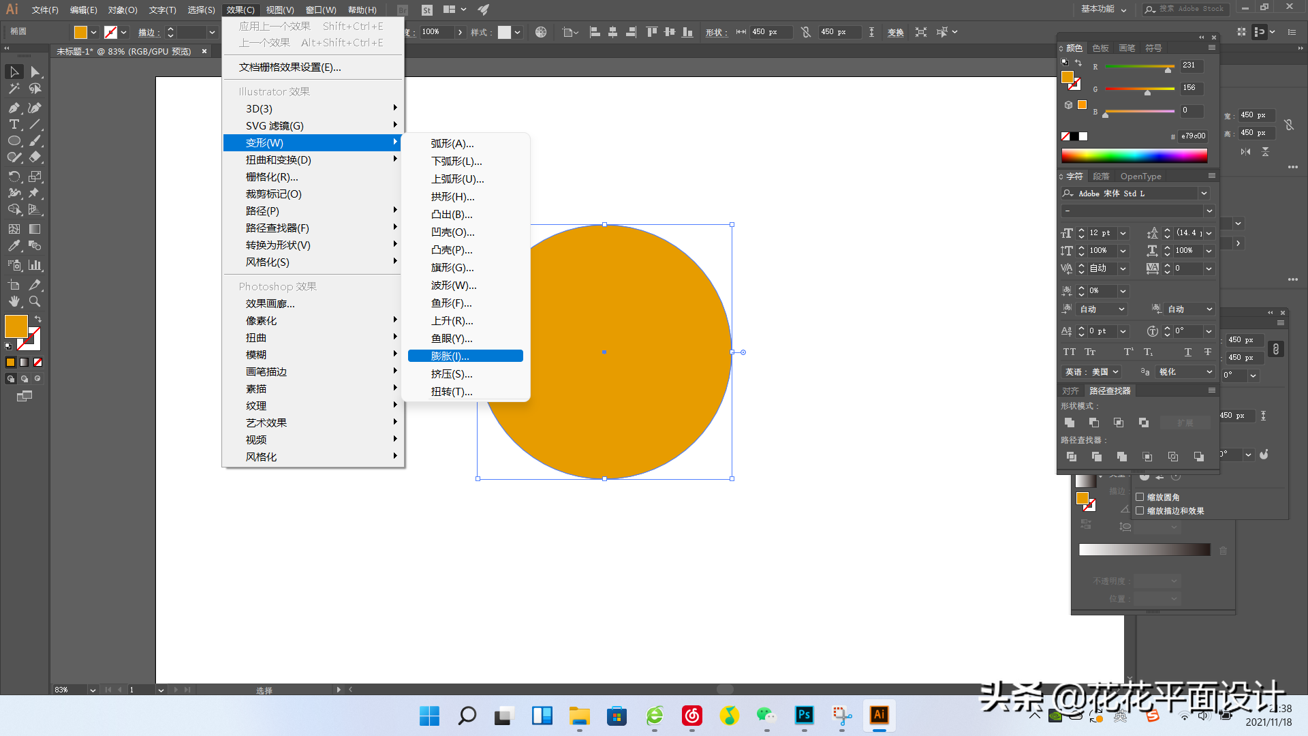Open 效果画廊... menu entry
The width and height of the screenshot is (1308, 736).
(x=313, y=304)
